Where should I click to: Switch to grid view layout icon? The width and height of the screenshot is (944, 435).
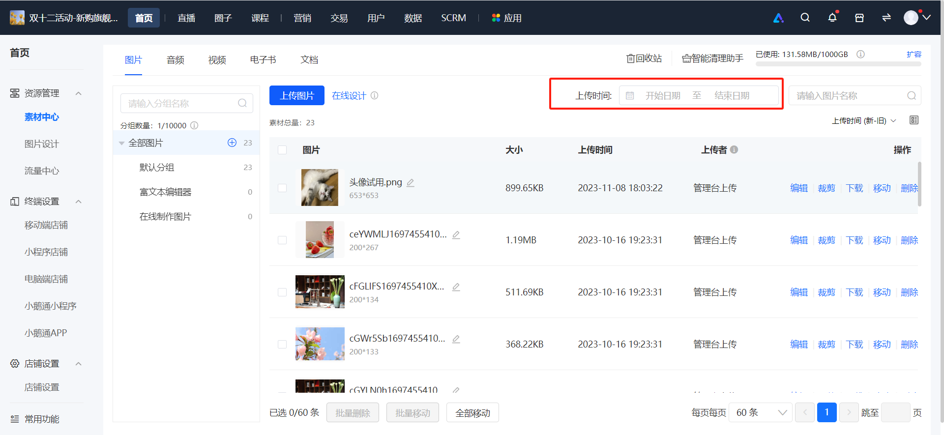click(914, 120)
